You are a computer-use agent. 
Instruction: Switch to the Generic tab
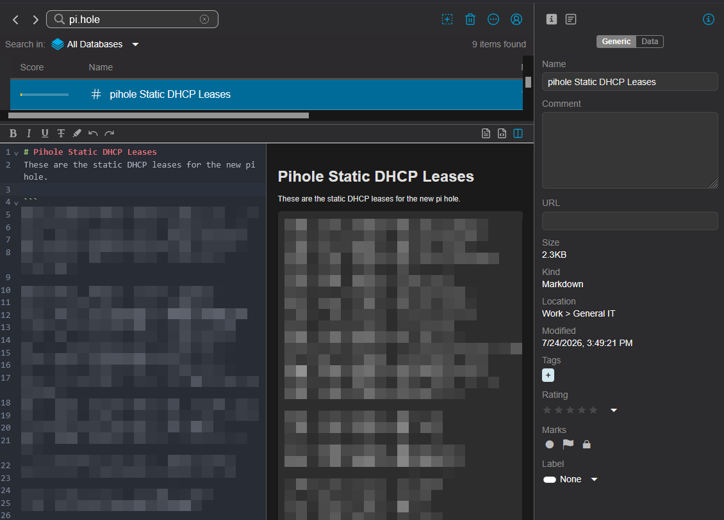coord(616,42)
